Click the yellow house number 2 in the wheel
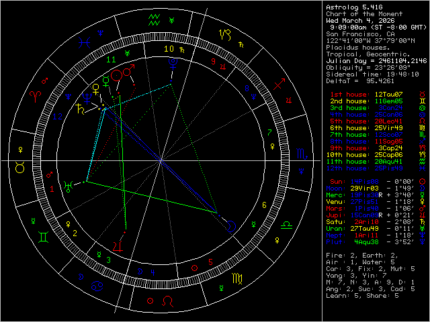The width and height of the screenshot is (430, 322). 75,233
